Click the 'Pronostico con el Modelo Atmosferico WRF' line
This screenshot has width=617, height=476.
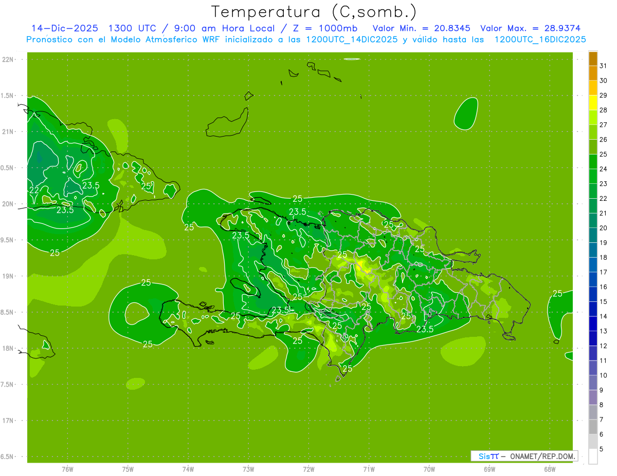tap(306, 40)
